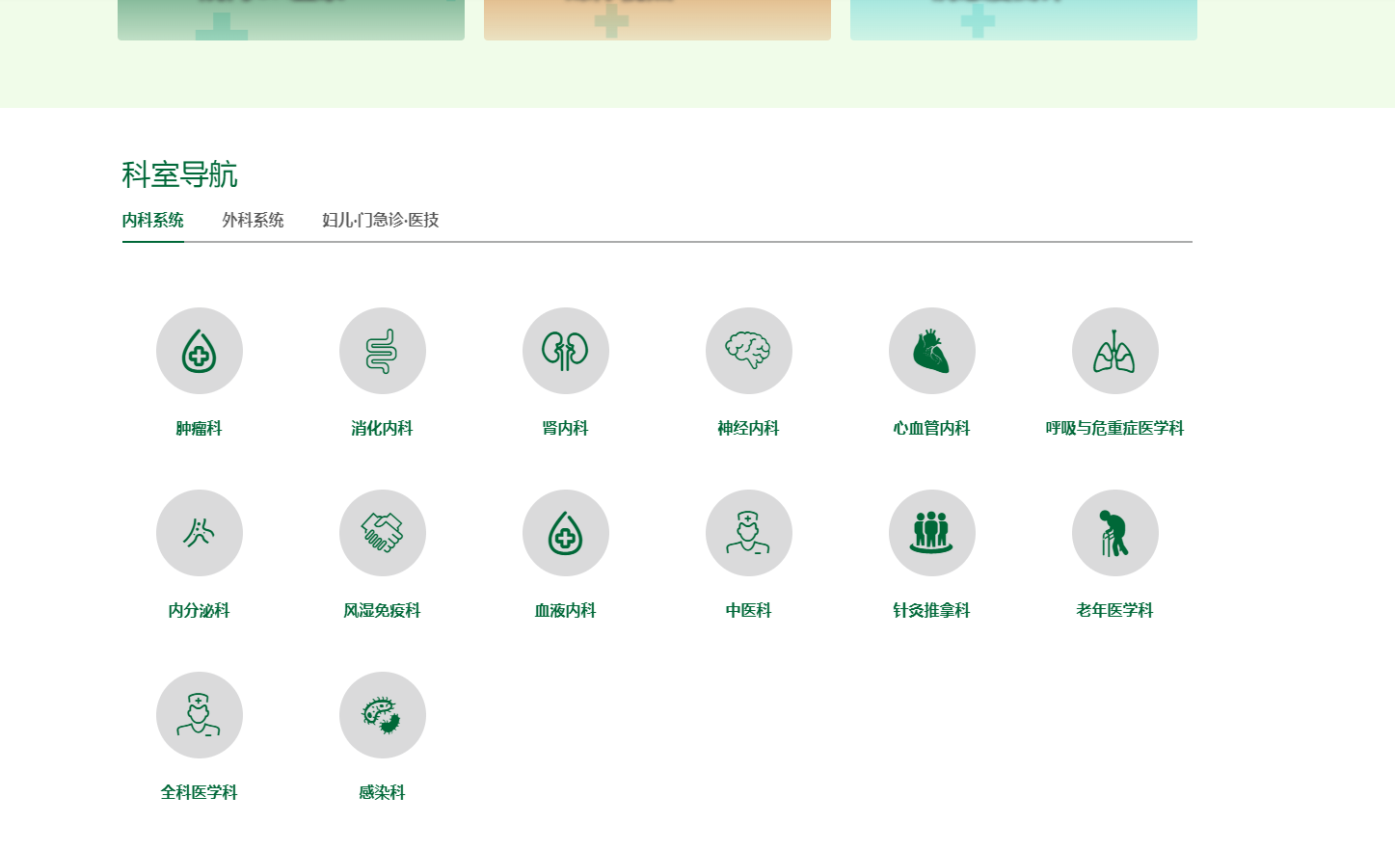This screenshot has width=1395, height=850.
Task: Go to 血液内科 text link
Action: pos(566,610)
